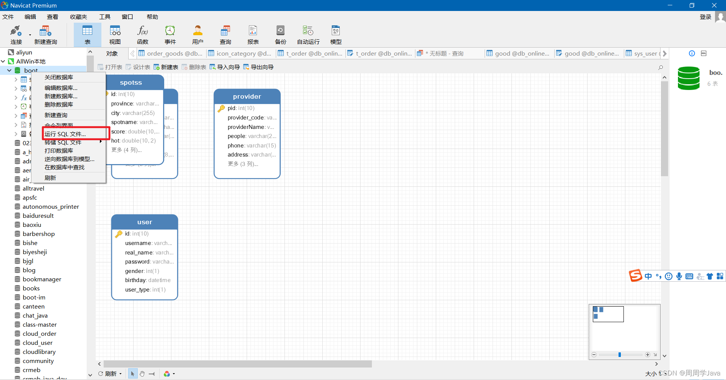This screenshot has width=726, height=380.
Task: Choose 刷新 from context menu
Action: [x=50, y=178]
